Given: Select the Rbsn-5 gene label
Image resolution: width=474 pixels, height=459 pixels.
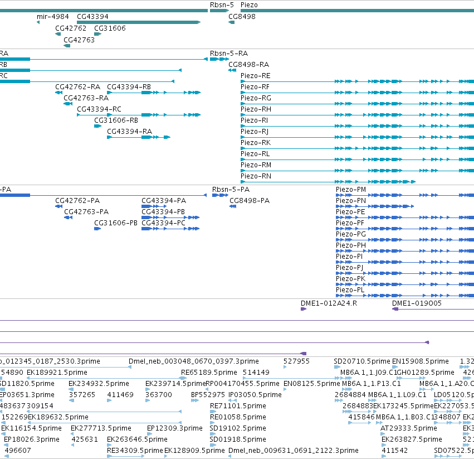Looking at the screenshot, I should pos(222,5).
